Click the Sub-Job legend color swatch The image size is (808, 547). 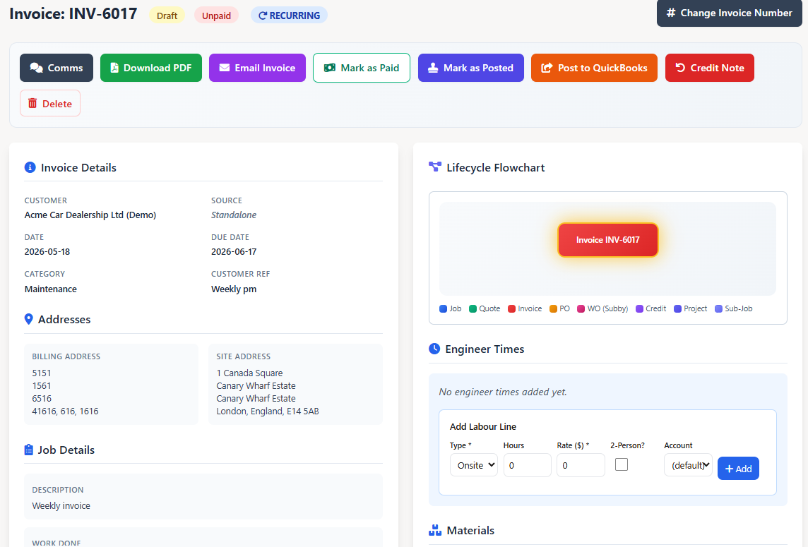tap(718, 308)
